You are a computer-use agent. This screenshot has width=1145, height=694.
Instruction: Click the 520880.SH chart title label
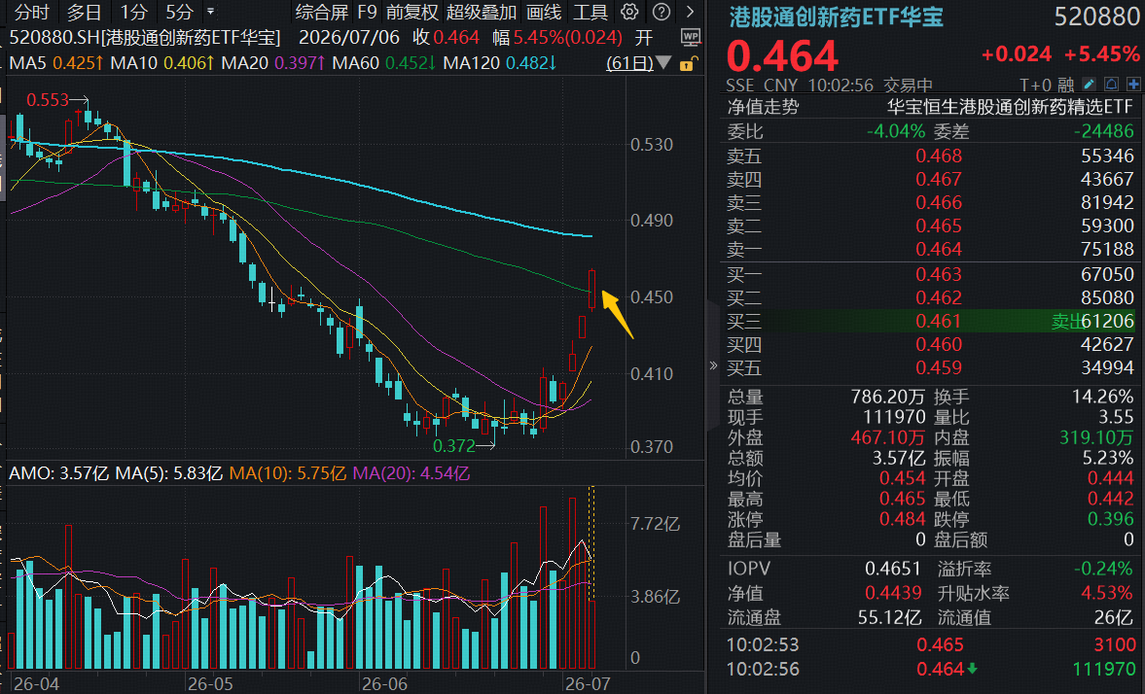coord(145,37)
